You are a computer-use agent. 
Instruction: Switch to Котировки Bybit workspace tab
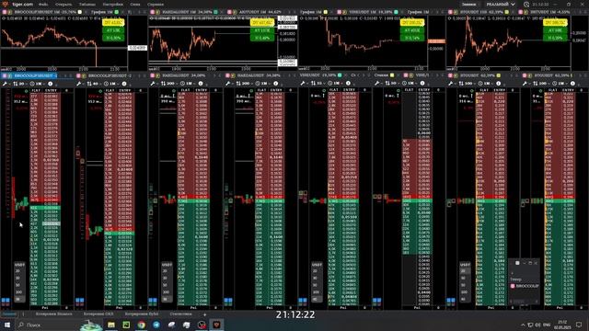click(x=142, y=314)
